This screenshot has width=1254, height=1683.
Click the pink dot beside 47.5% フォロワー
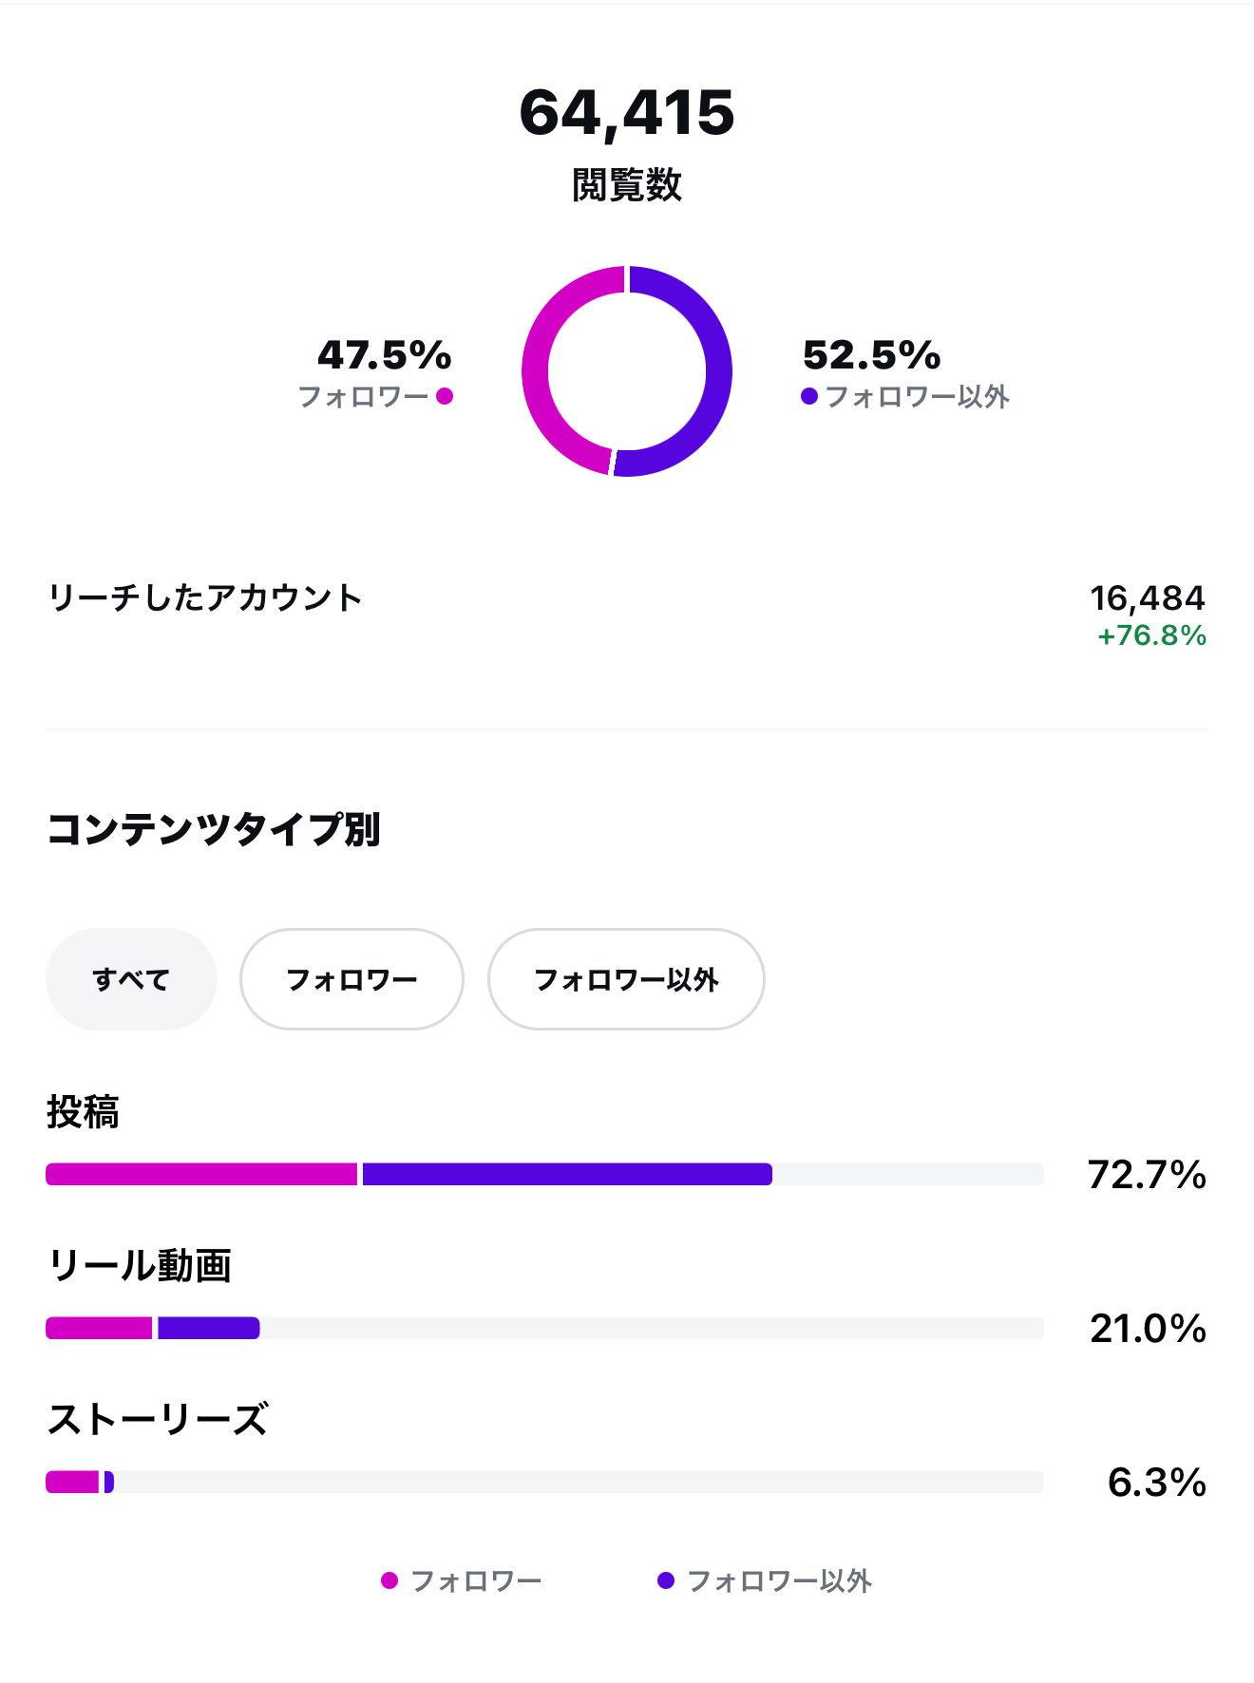(x=445, y=396)
